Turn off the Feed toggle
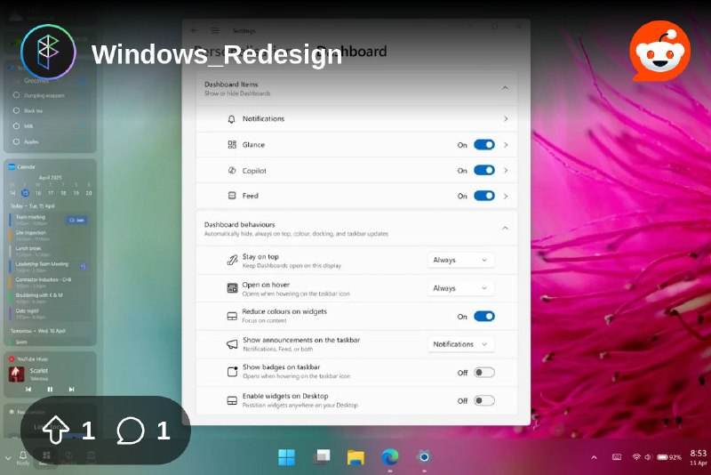This screenshot has height=475, width=711. coord(484,196)
